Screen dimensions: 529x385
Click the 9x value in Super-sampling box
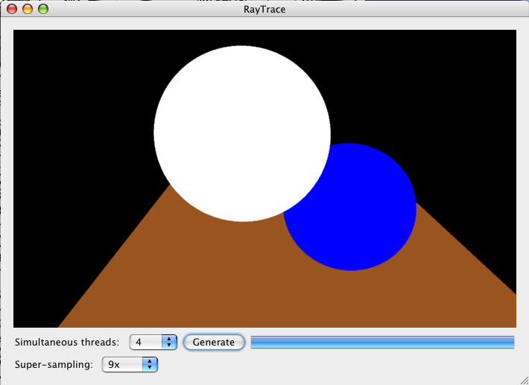point(114,364)
